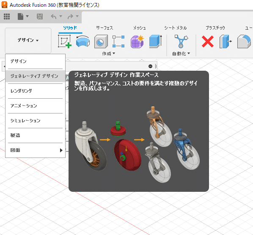Choose アニメーション workspace
The image size is (253, 235).
[x=36, y=106]
